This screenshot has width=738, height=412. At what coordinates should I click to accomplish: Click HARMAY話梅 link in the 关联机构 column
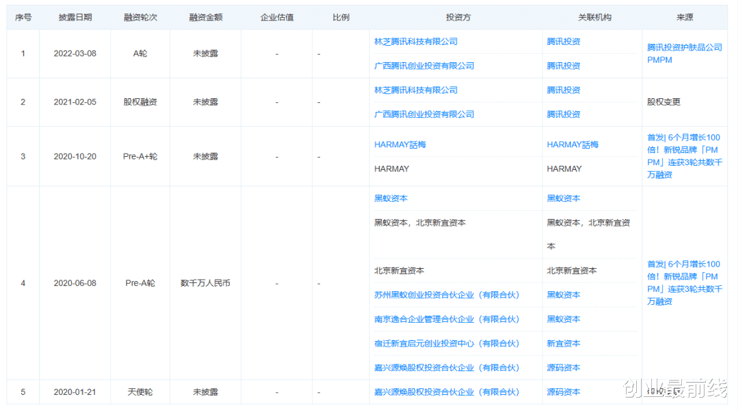(573, 145)
